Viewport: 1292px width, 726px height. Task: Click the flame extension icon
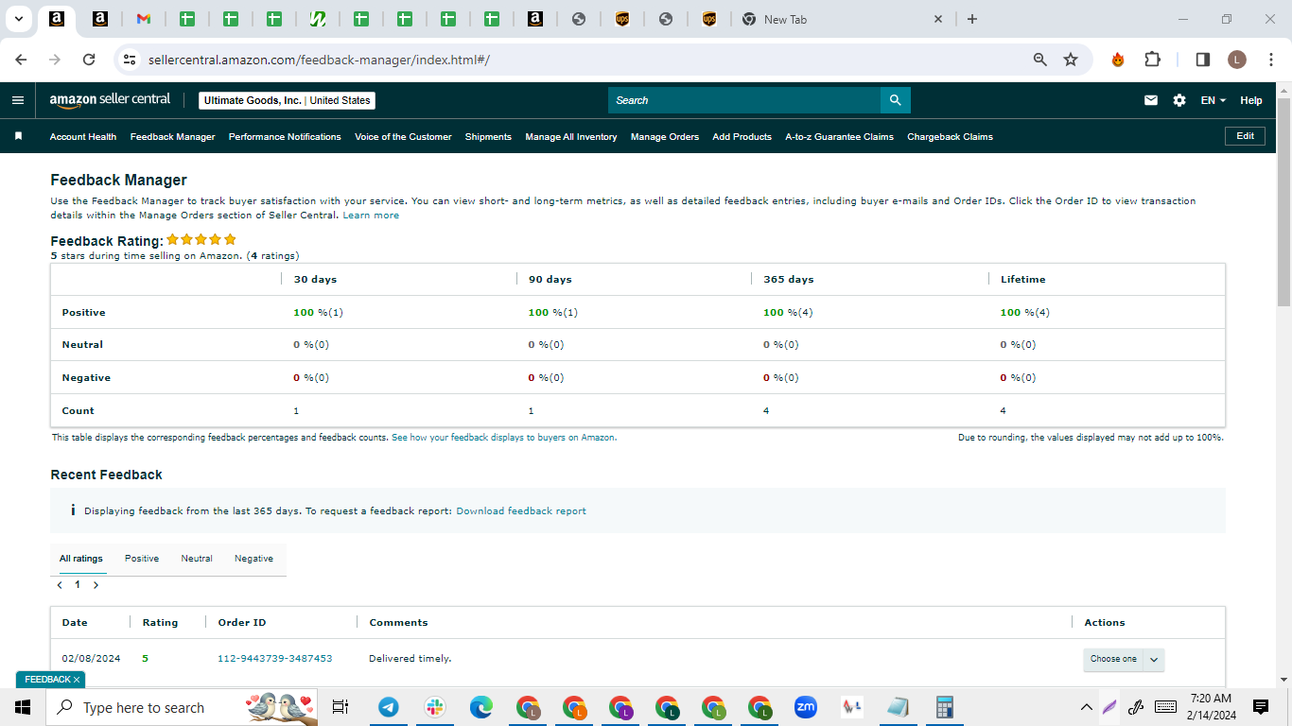tap(1118, 60)
